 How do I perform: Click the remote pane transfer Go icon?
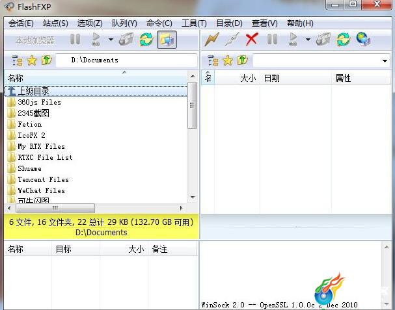pos(293,40)
